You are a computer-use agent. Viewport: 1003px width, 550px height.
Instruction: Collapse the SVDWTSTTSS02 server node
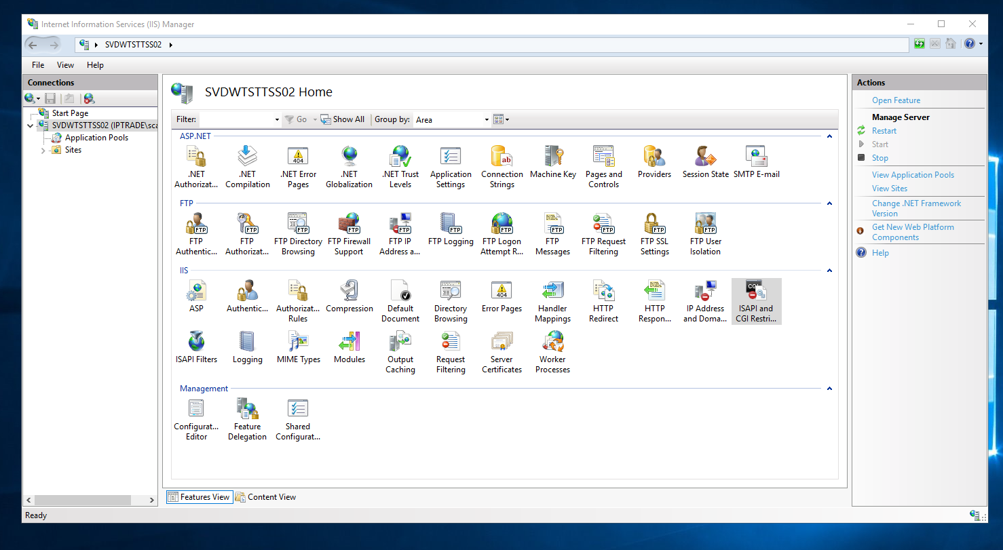click(31, 125)
